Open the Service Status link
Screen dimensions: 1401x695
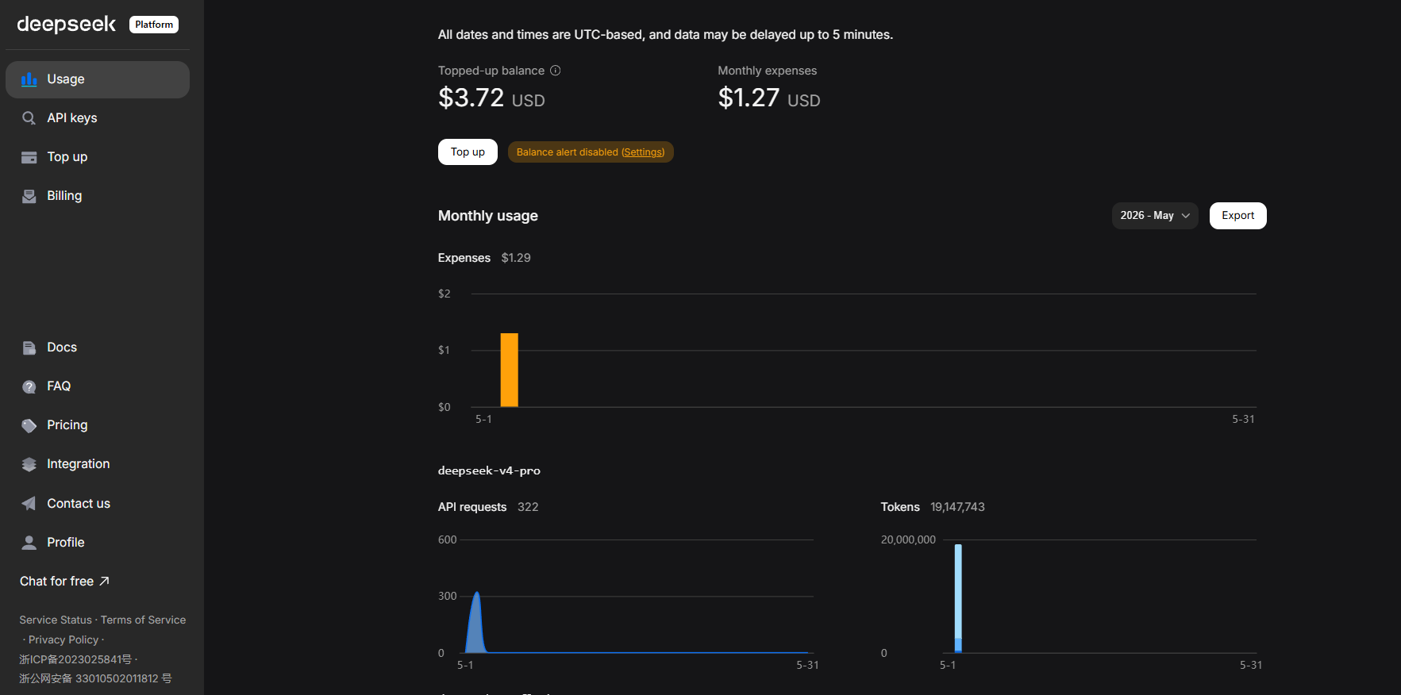click(x=56, y=620)
